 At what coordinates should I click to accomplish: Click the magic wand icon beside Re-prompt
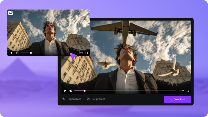(88, 99)
